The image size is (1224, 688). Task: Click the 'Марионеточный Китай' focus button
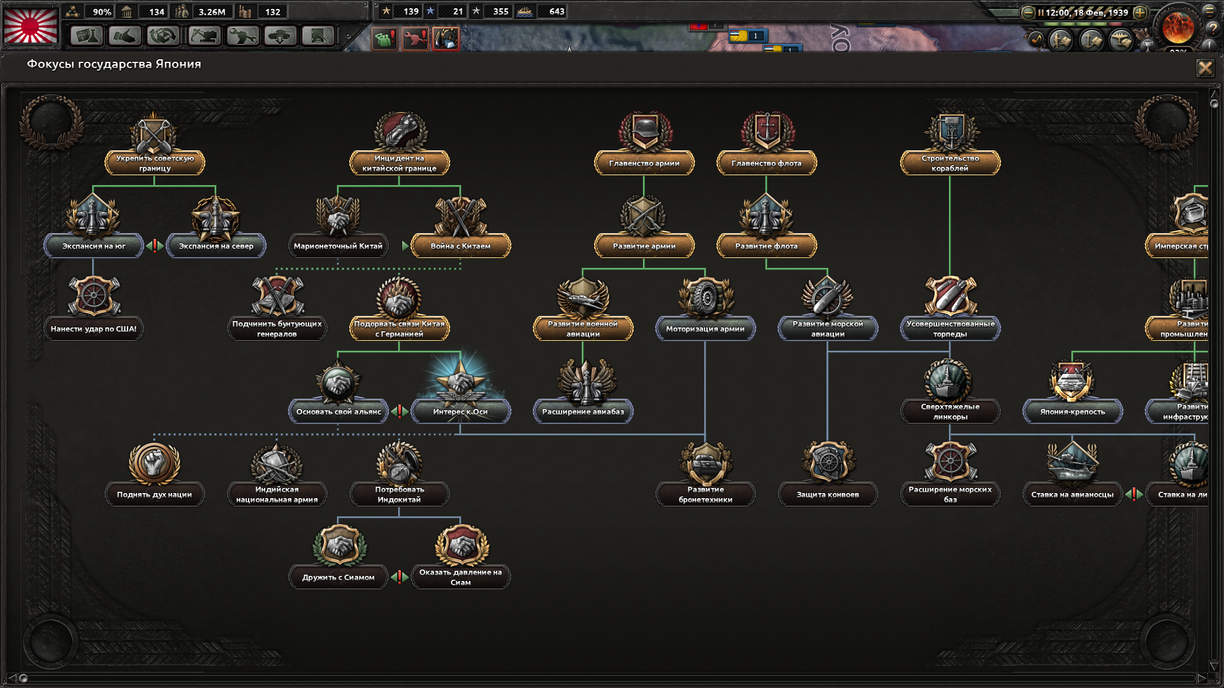tap(339, 246)
